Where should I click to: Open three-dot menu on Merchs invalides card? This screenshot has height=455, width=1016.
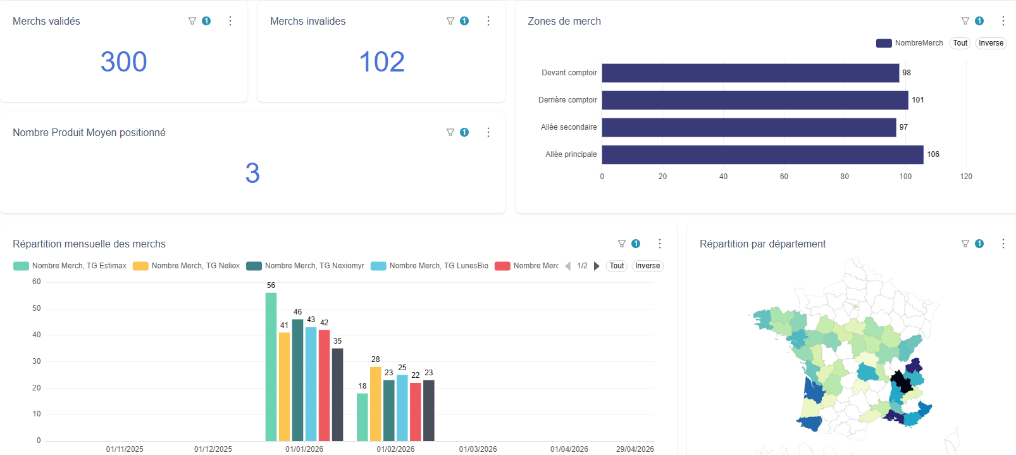[488, 21]
